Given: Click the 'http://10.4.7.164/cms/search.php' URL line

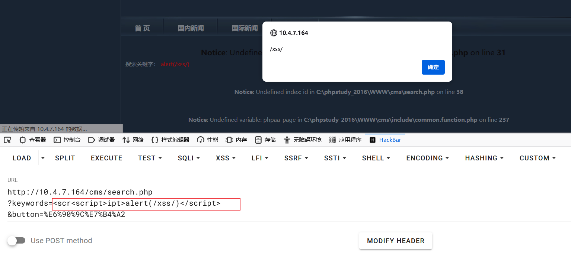Looking at the screenshot, I should (80, 192).
